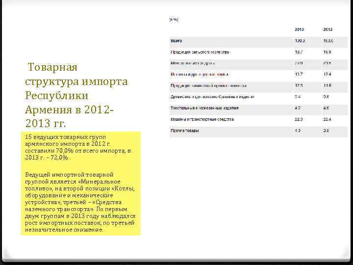Click the '11.6' cell in the 2012 column

pyautogui.click(x=327, y=85)
